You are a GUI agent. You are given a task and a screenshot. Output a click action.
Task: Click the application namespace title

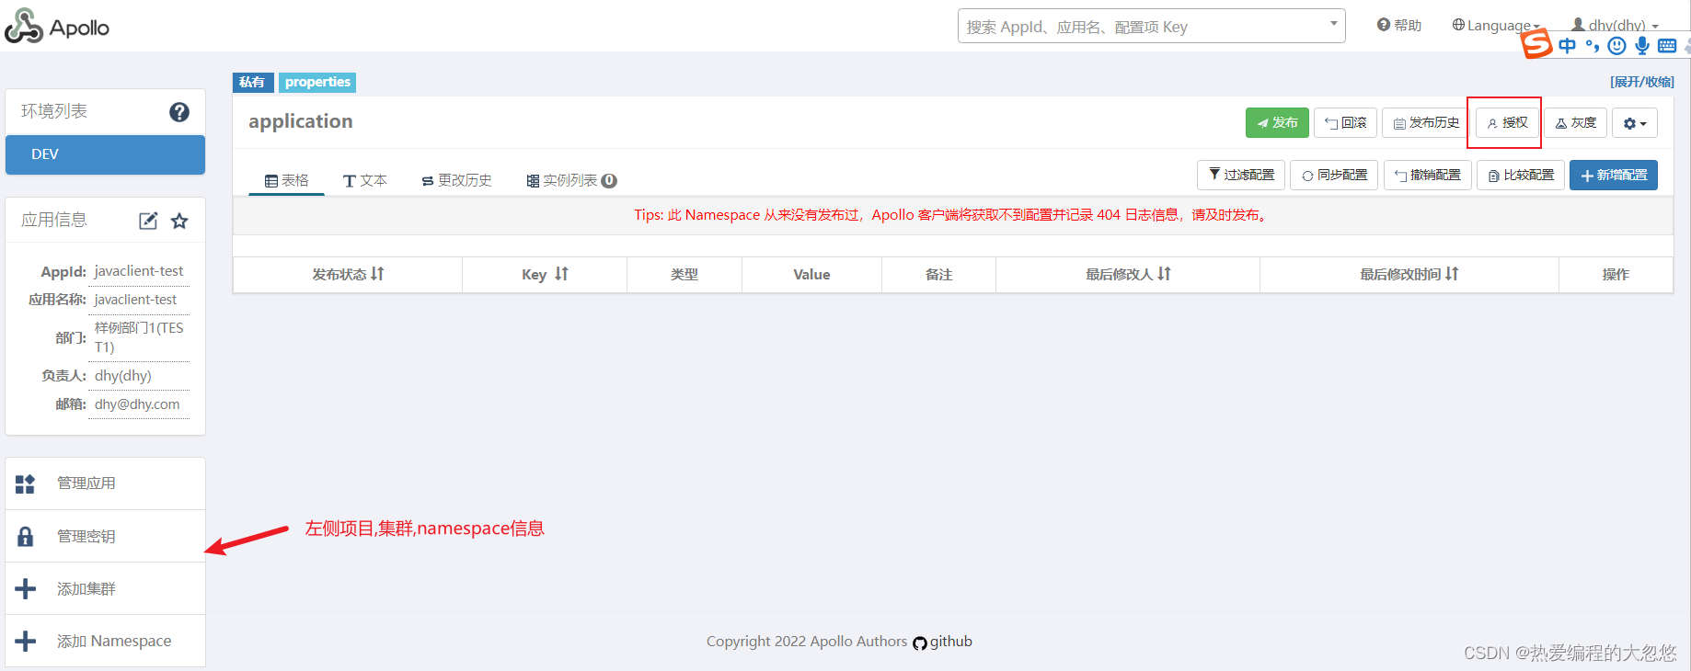pos(301,121)
